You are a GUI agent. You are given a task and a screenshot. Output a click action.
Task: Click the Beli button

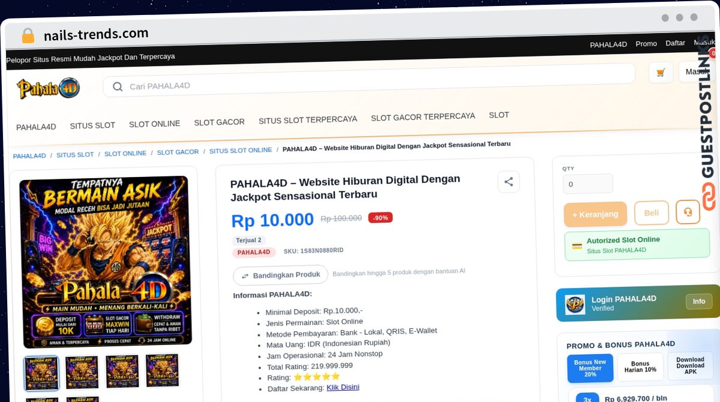(x=651, y=212)
